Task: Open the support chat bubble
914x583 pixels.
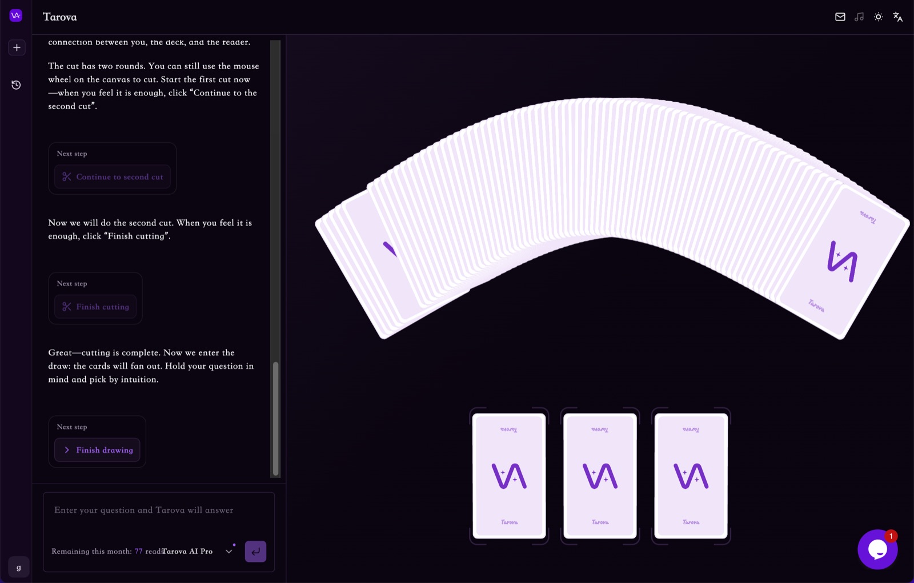Action: (877, 549)
